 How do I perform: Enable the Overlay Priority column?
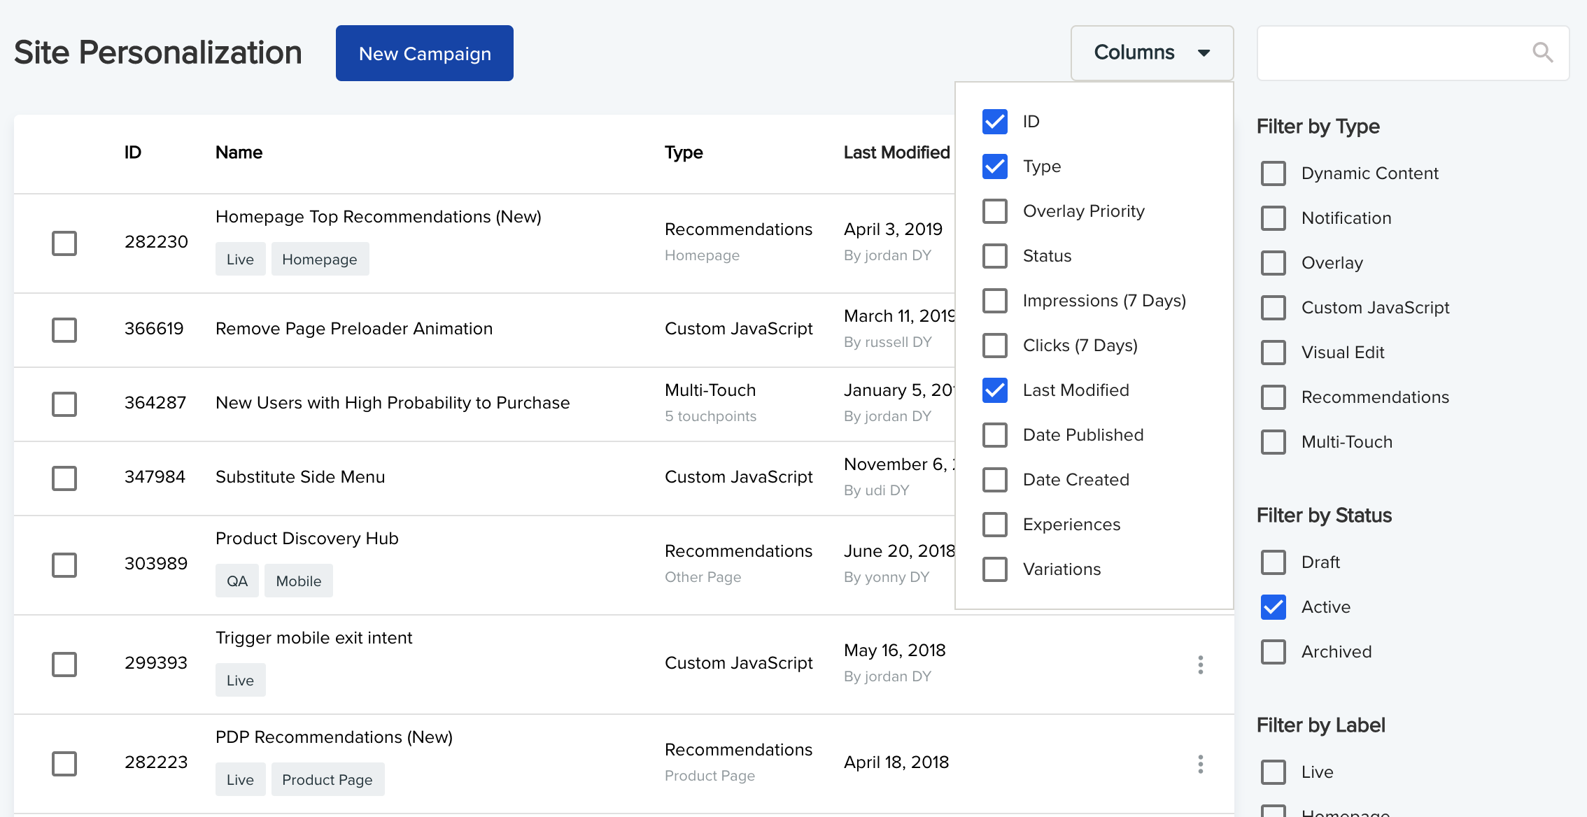994,211
